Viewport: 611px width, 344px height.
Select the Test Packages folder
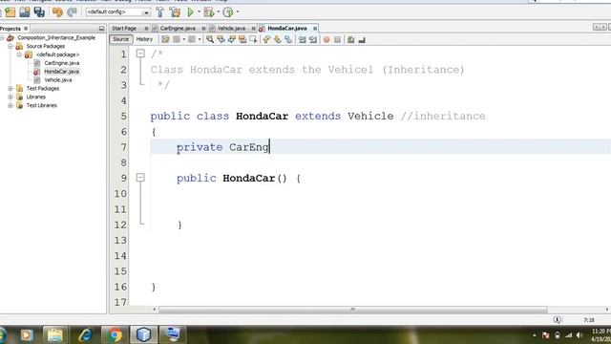(x=42, y=89)
